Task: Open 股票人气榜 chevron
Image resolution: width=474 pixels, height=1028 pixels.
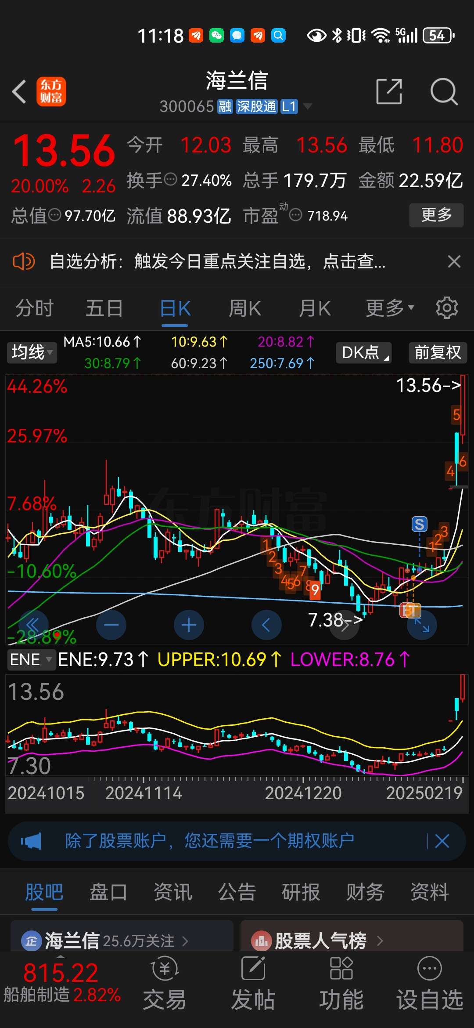Action: (x=380, y=941)
